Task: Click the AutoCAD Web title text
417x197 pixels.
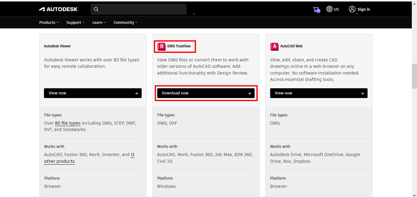Action: click(292, 46)
